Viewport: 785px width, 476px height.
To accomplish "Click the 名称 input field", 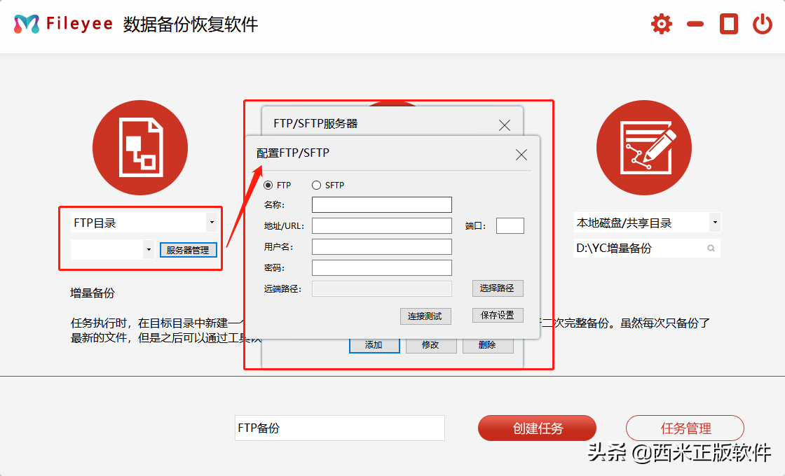I will (x=381, y=204).
